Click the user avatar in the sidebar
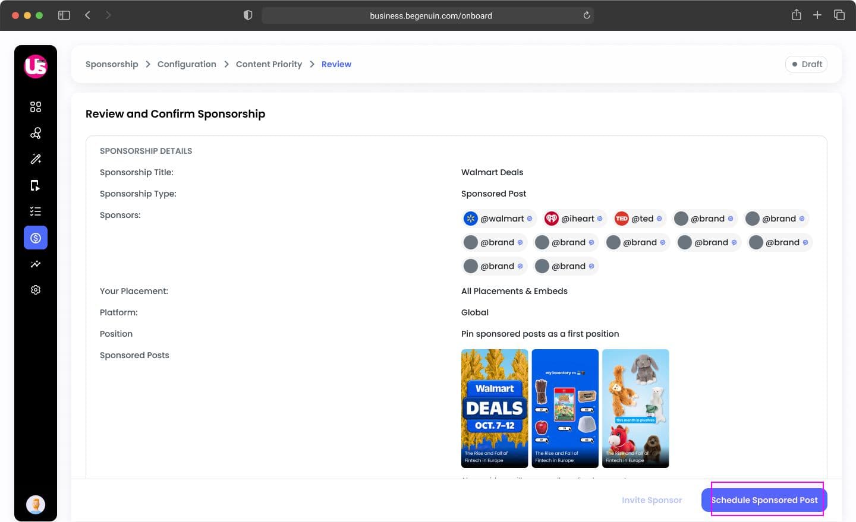 36,504
